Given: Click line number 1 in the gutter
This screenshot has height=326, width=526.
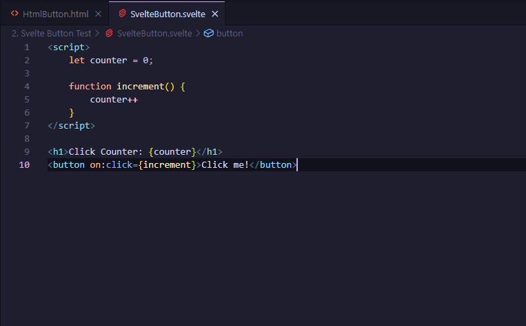Looking at the screenshot, I should [x=27, y=47].
